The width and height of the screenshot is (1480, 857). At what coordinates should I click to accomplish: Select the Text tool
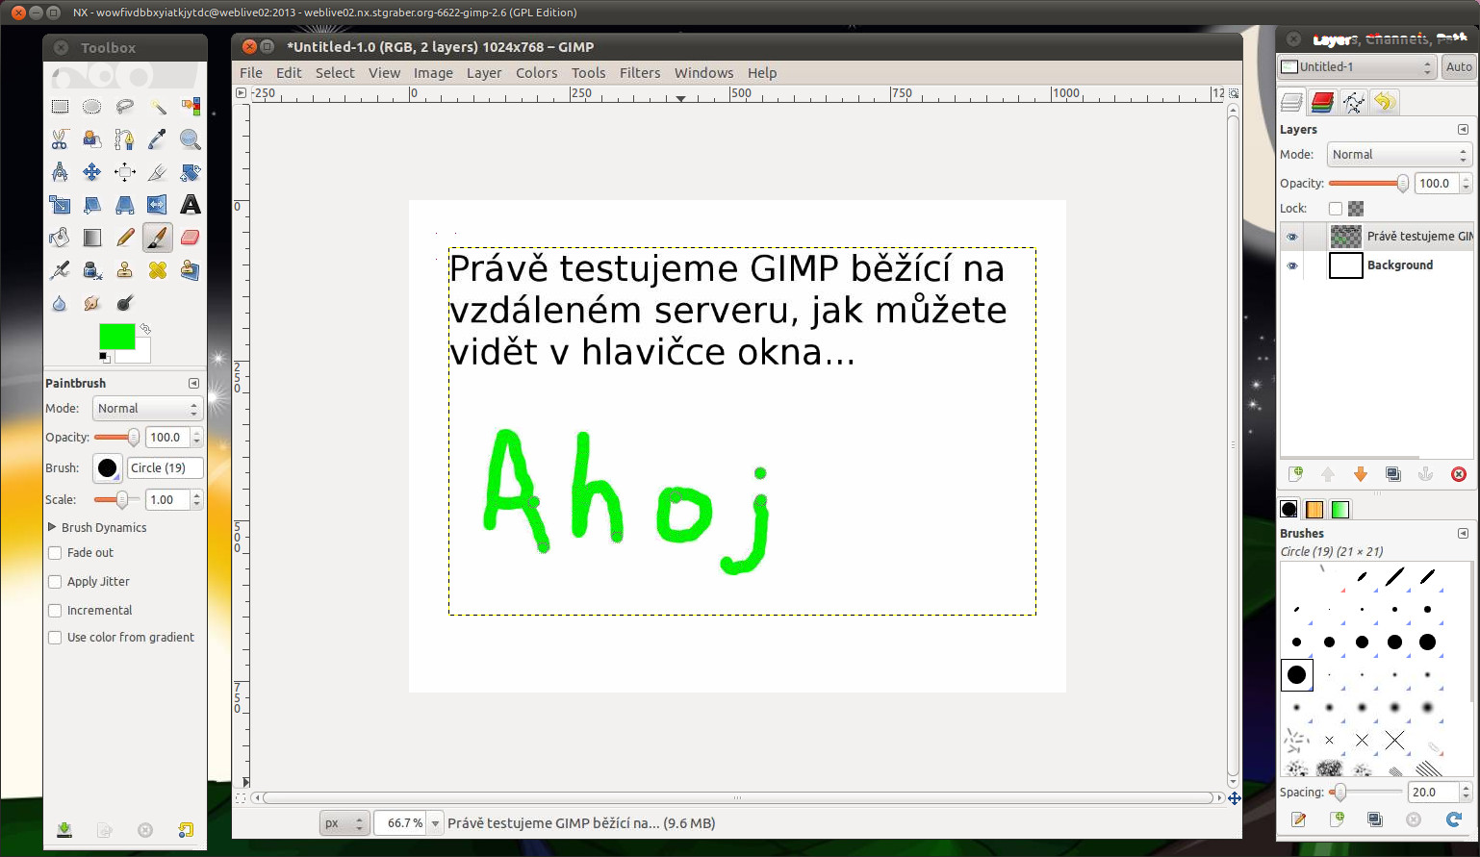point(191,205)
